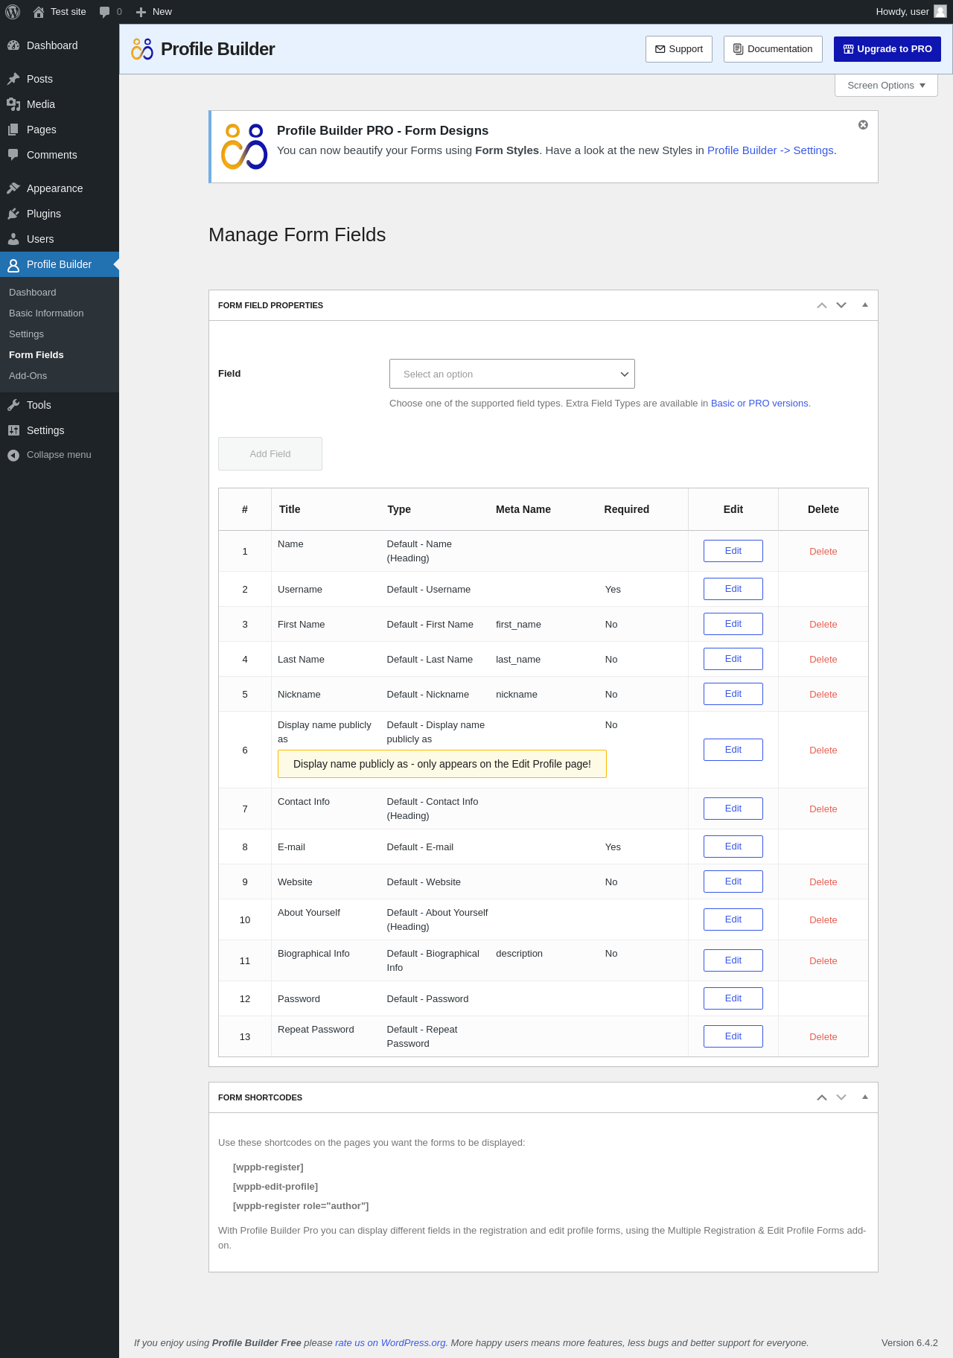Image resolution: width=953 pixels, height=1358 pixels.
Task: Click the user avatar next to Howdy
Action: pyautogui.click(x=940, y=12)
